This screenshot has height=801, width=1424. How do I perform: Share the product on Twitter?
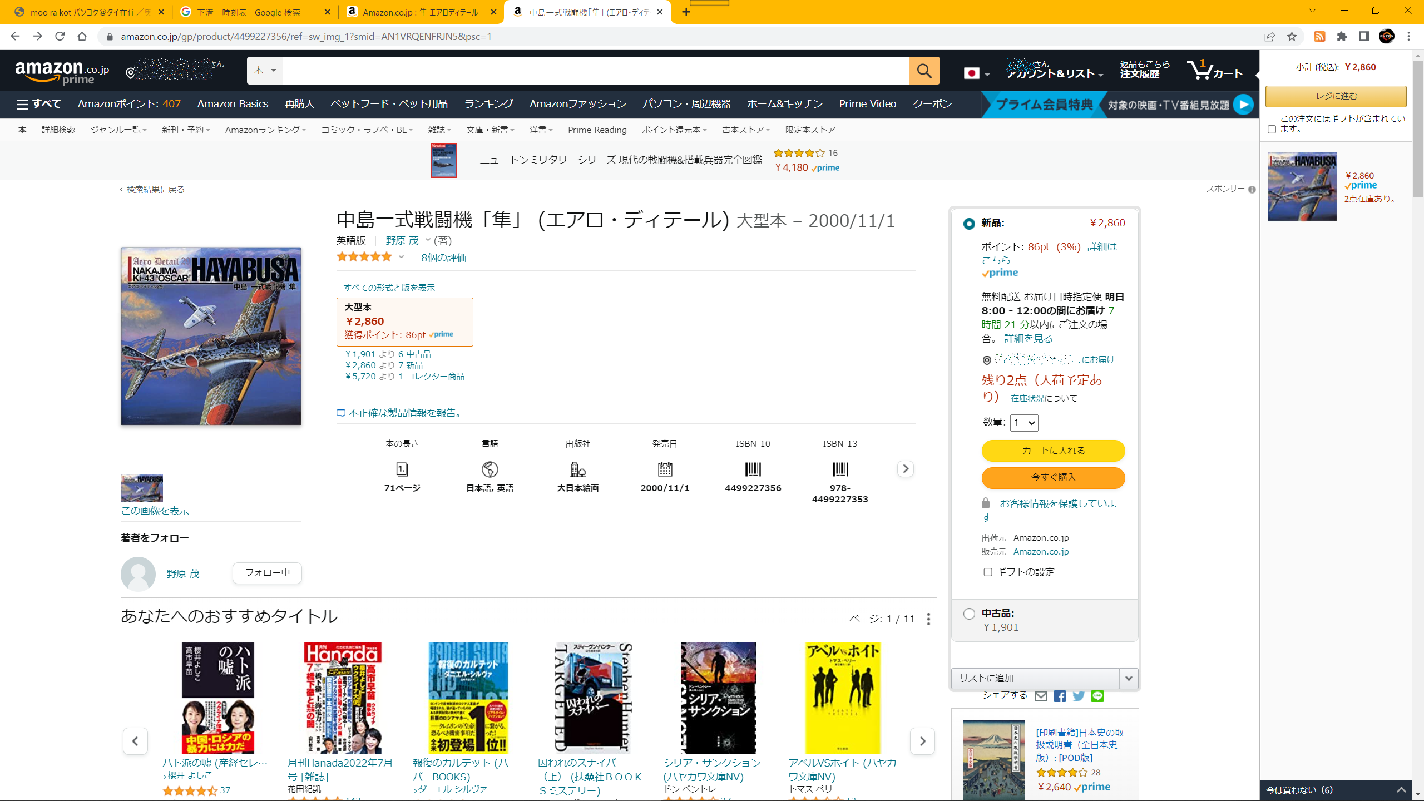(x=1079, y=696)
